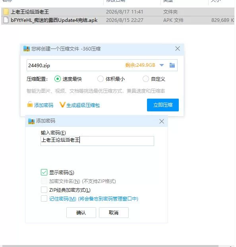Open the 记住密码(M) password manager link text
The image size is (236, 247).
[94, 199]
